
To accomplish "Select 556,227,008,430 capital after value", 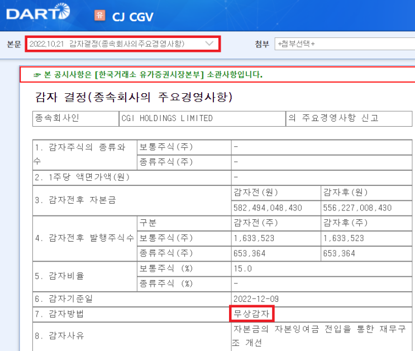I will pyautogui.click(x=357, y=208).
